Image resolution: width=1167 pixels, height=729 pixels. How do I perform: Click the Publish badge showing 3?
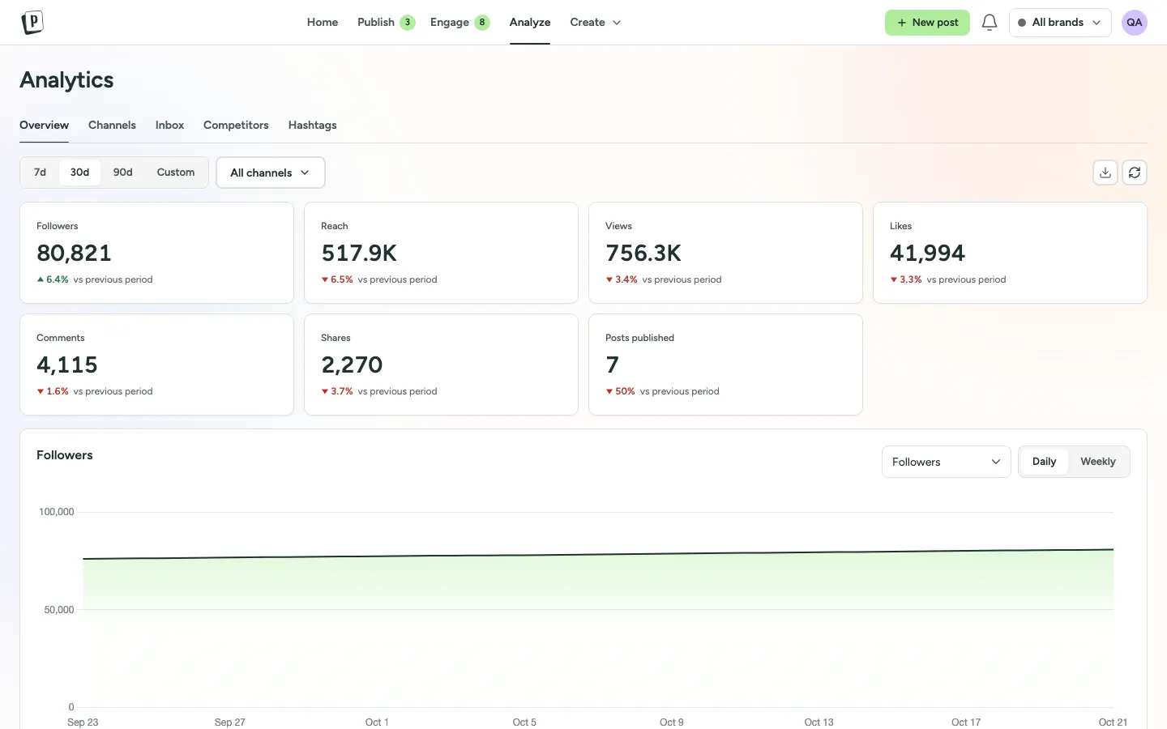[x=408, y=23]
